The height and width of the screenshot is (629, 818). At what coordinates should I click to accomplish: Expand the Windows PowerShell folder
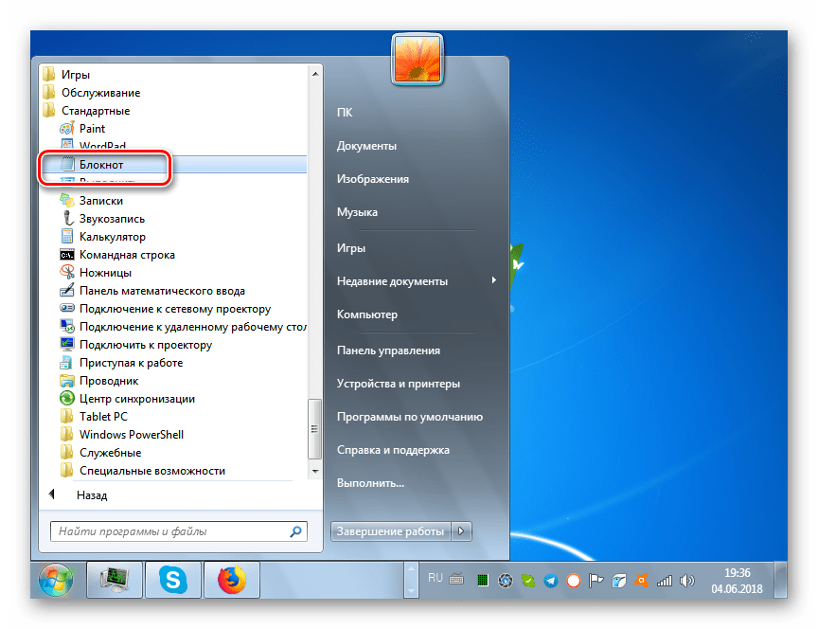(121, 435)
